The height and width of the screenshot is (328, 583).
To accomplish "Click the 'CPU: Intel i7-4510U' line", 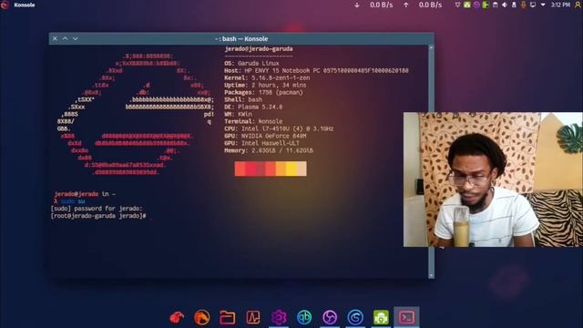I will [x=279, y=128].
